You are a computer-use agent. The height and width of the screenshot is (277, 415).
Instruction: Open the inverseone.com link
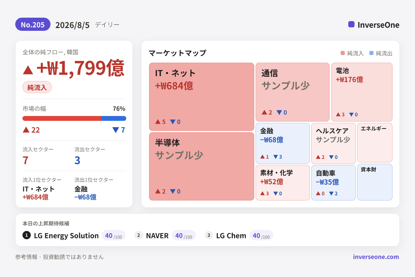pos(376,257)
